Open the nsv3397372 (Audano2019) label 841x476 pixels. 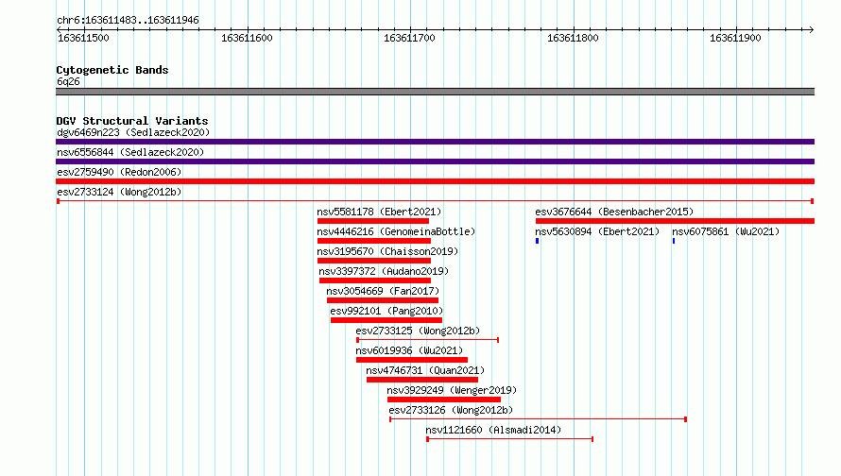pyautogui.click(x=384, y=271)
